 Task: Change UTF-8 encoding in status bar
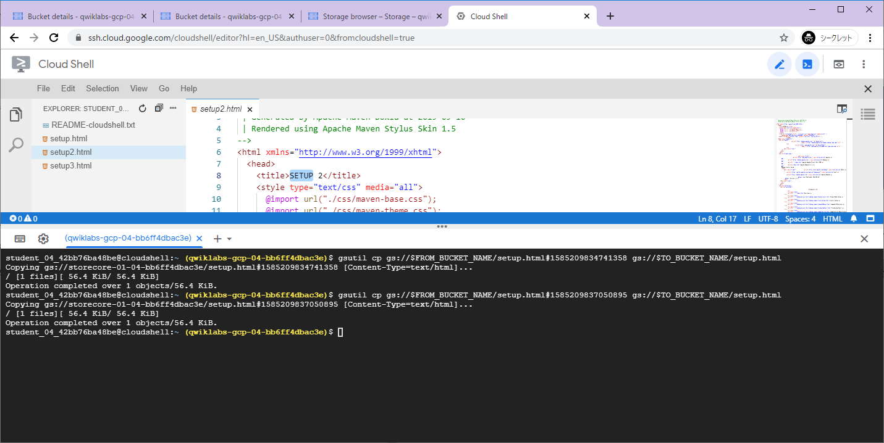click(768, 218)
